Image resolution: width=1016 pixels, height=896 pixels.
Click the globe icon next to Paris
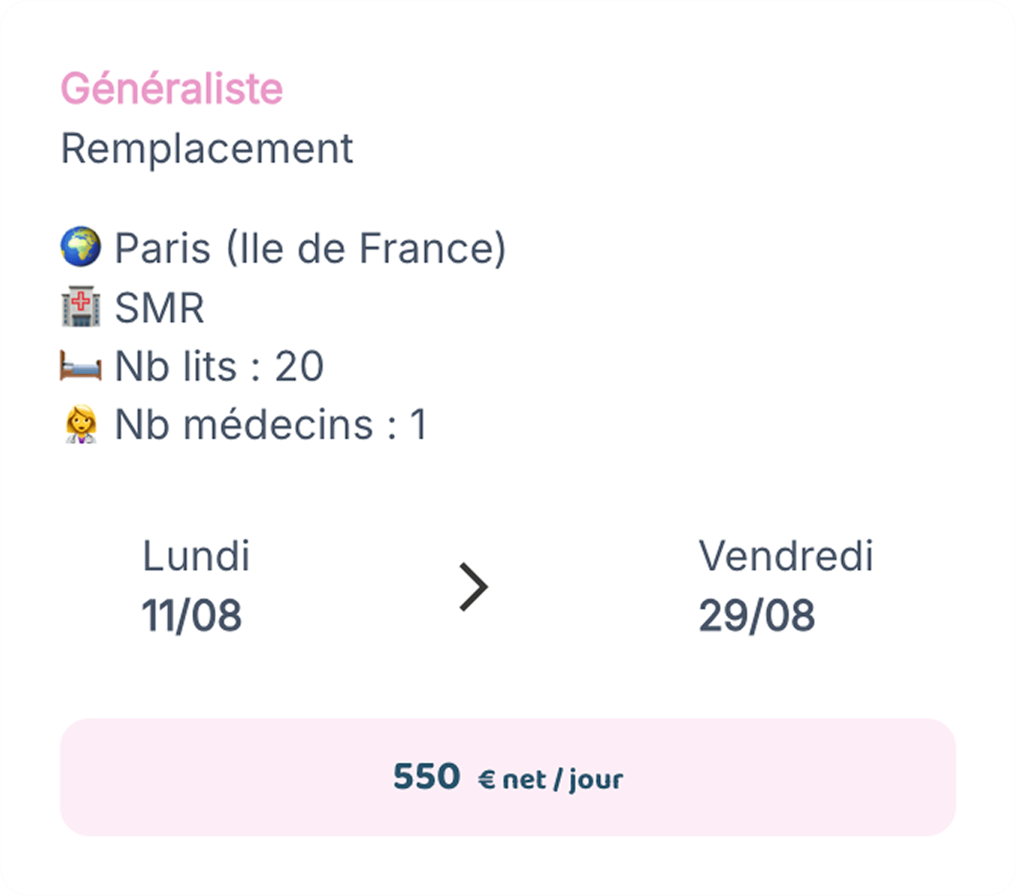click(x=81, y=247)
